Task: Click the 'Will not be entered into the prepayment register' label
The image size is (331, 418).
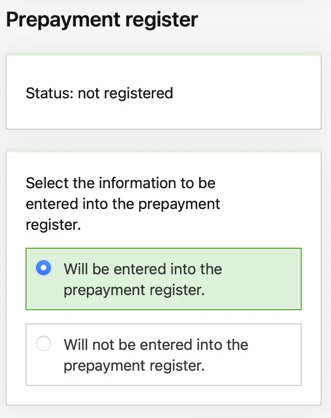Action: coord(156,355)
